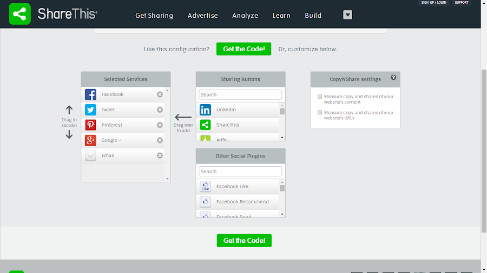Open the Learn menu

coord(281,16)
